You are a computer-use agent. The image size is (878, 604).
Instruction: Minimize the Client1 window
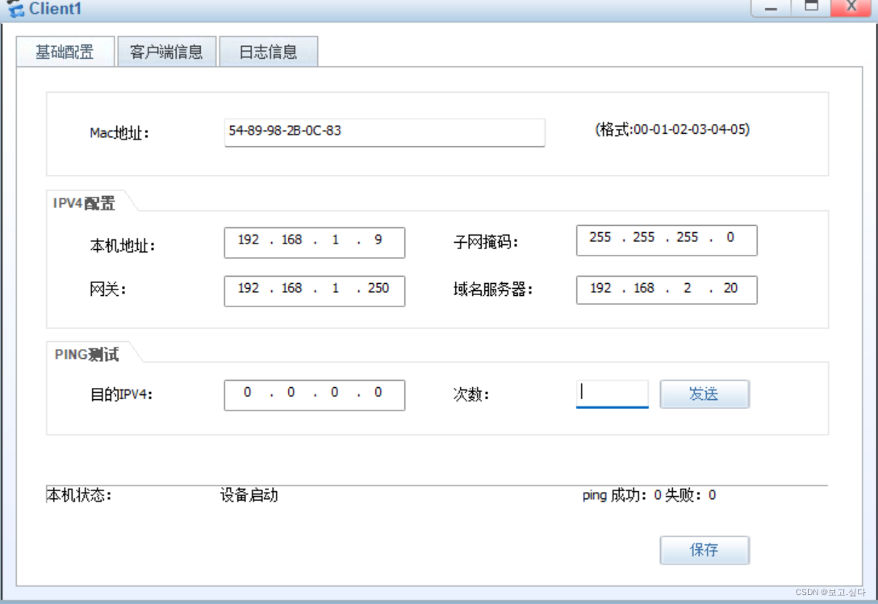pyautogui.click(x=771, y=8)
